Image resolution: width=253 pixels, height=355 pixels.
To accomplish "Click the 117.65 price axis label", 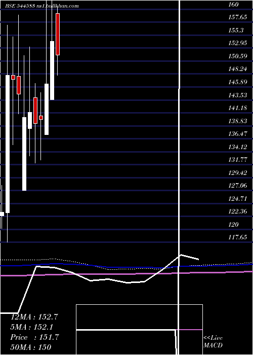I will (238, 237).
